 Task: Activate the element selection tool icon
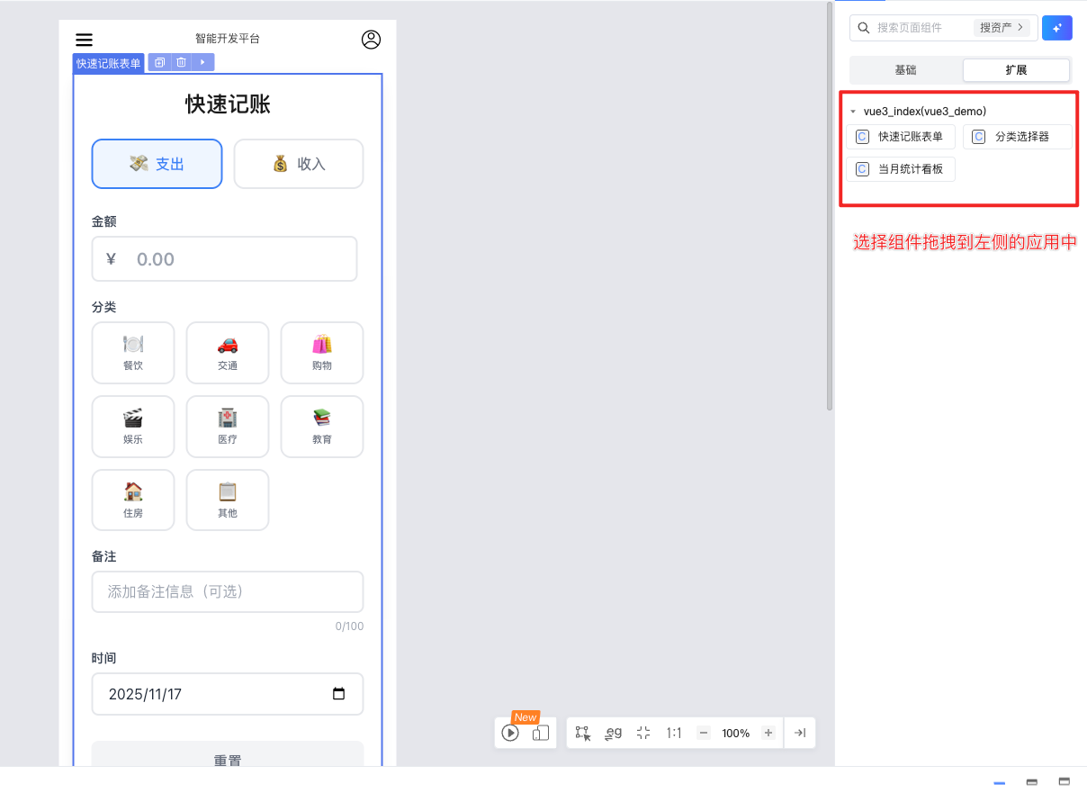point(583,733)
